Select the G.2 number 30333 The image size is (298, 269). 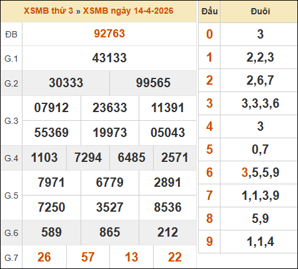tap(66, 83)
